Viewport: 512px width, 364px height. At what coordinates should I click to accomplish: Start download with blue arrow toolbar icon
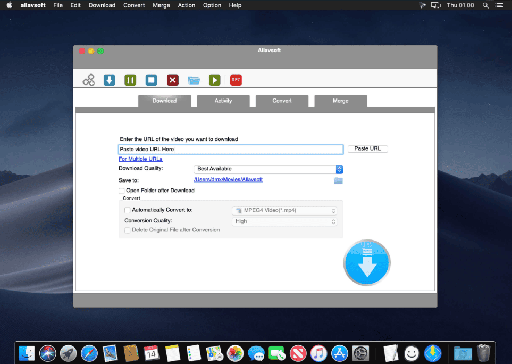[x=110, y=80]
